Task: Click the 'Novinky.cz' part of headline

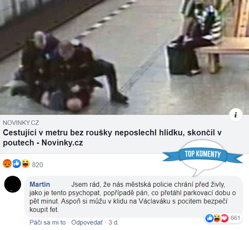Action: (x=62, y=143)
